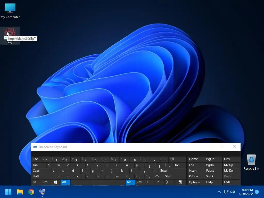The height and width of the screenshot is (198, 264).
Task: Open the Recycle Bin desktop icon
Action: (x=251, y=162)
